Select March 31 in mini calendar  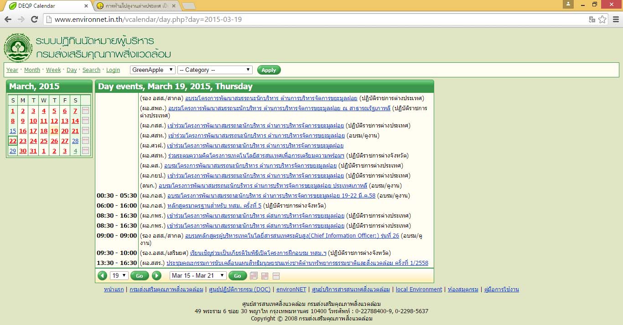(33, 151)
